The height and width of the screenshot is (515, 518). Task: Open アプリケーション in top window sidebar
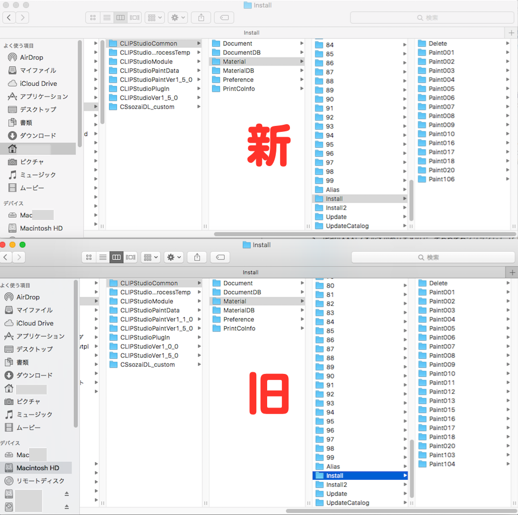click(x=44, y=97)
